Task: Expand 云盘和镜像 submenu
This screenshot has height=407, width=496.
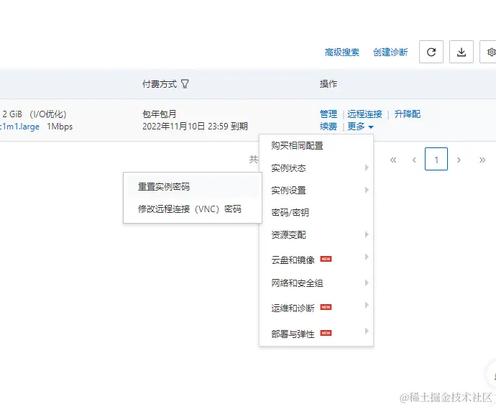Action: [x=316, y=260]
